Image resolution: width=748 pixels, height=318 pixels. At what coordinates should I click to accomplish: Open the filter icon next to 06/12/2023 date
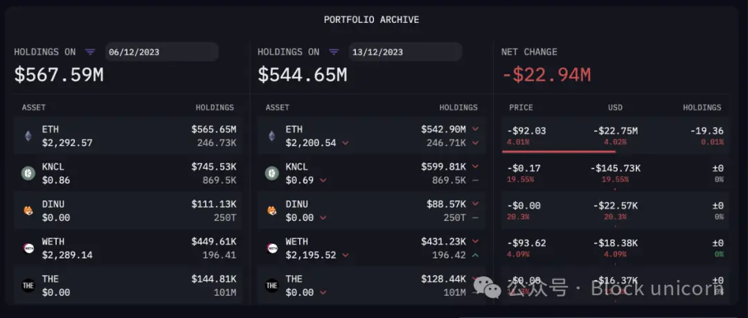[90, 52]
